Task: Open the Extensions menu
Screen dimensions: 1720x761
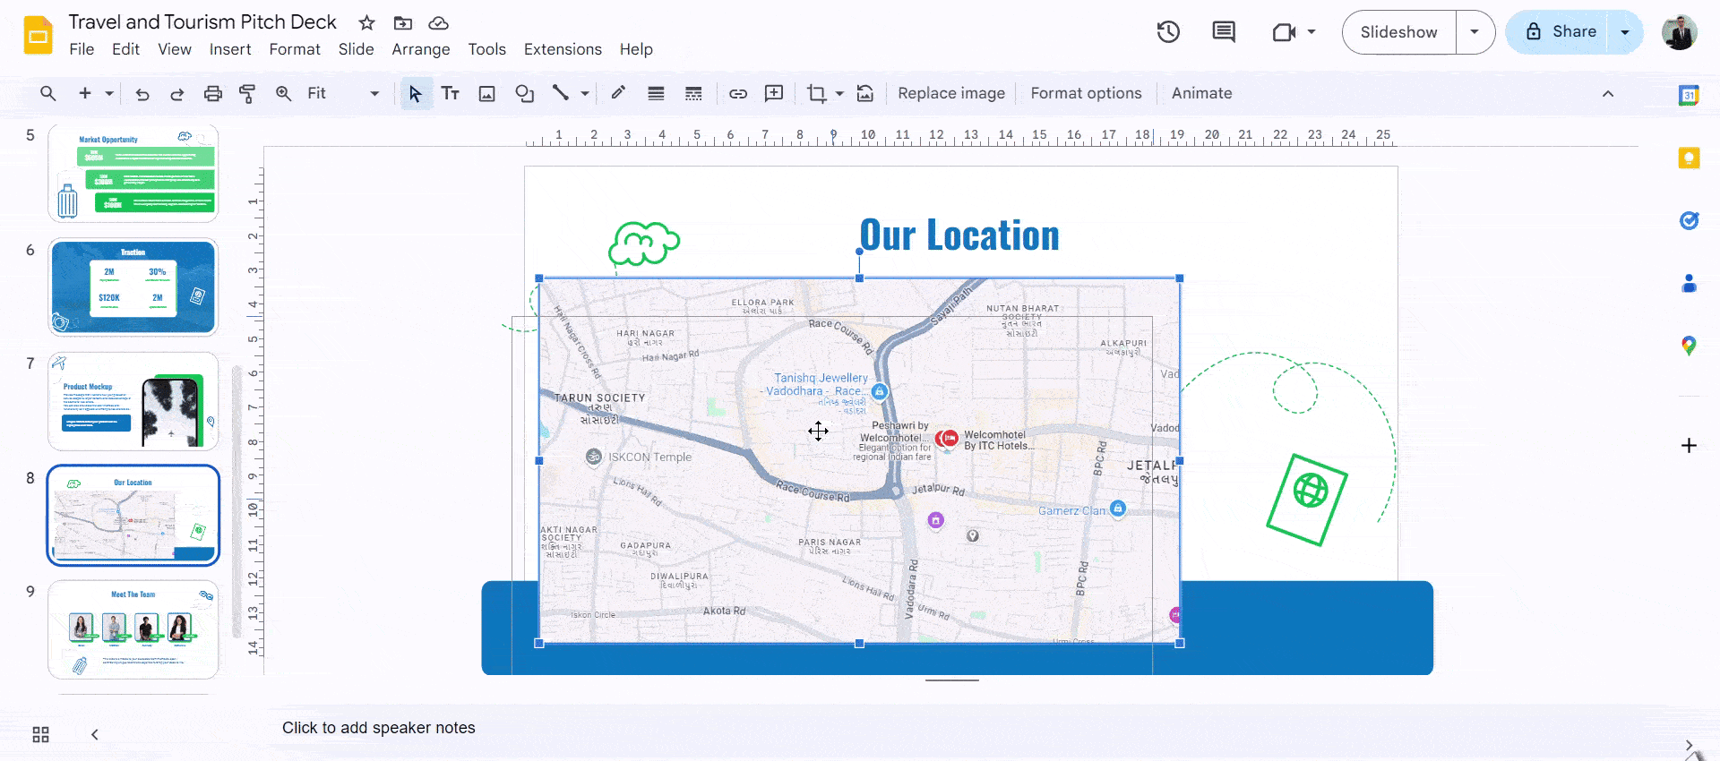Action: (563, 49)
